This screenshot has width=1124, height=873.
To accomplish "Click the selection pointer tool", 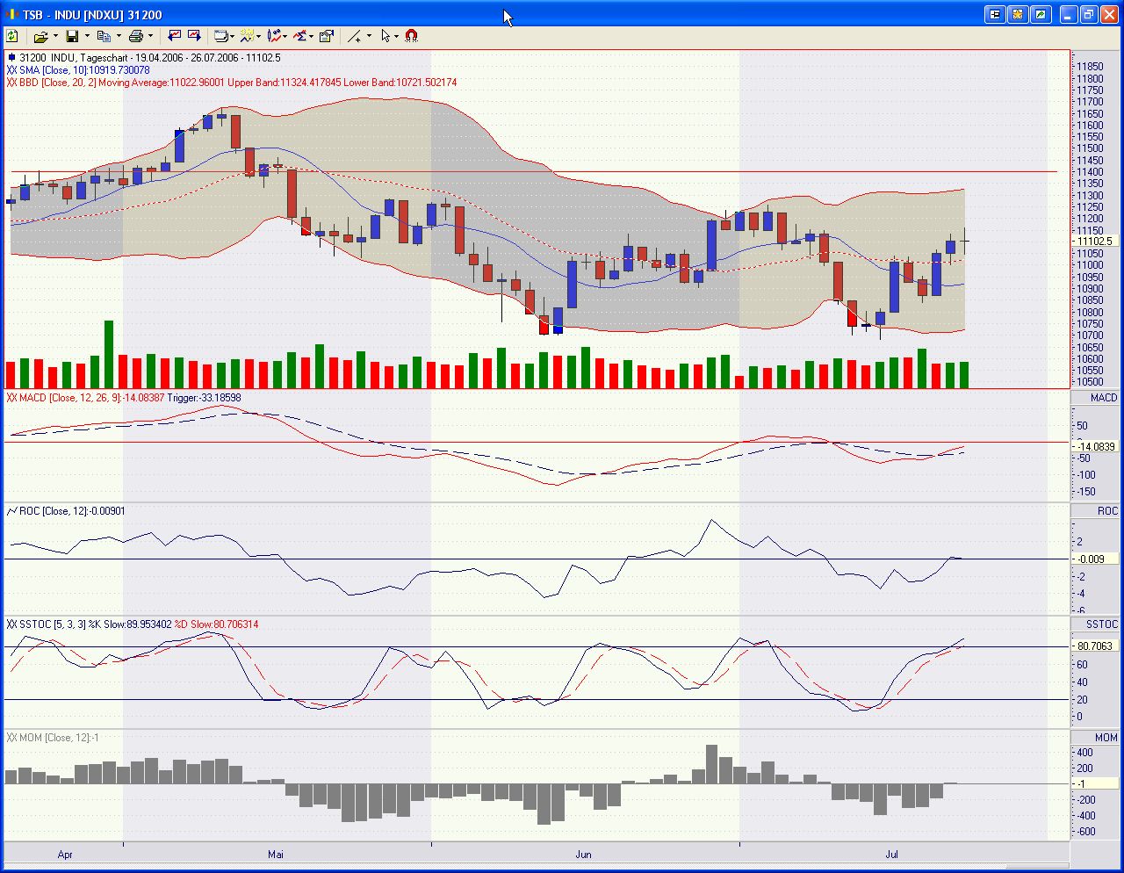I will point(386,36).
